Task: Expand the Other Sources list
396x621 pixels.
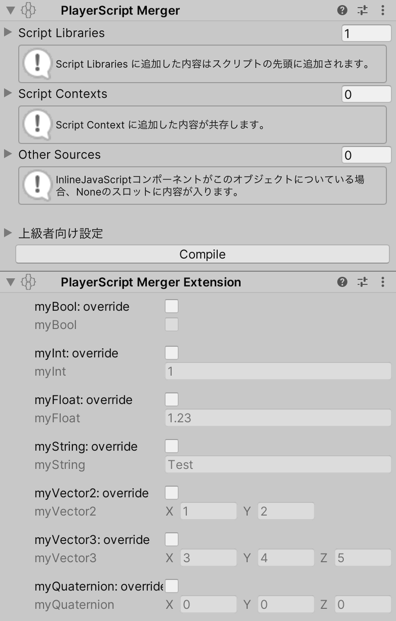Action: (x=8, y=154)
